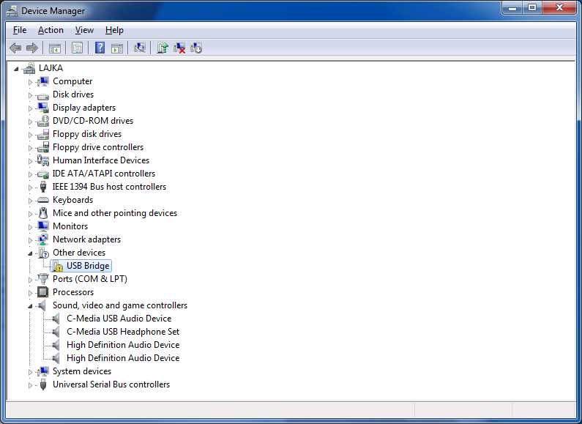Click the Human Interface Devices icon
Image resolution: width=582 pixels, height=424 pixels.
pyautogui.click(x=43, y=160)
